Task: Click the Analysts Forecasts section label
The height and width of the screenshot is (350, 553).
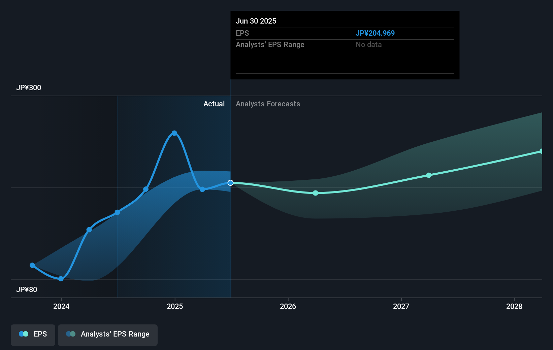Action: pyautogui.click(x=268, y=104)
